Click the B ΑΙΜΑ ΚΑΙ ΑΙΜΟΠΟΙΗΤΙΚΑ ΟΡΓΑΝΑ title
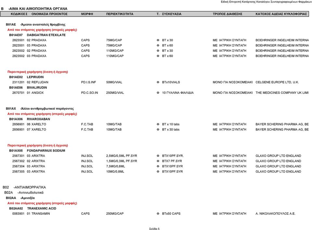Viewport: 312px width, 230px height. click(34, 9)
